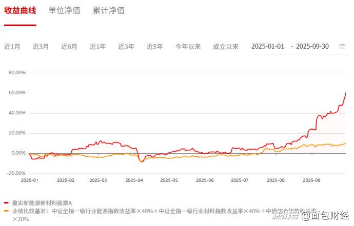The width and height of the screenshot is (354, 226).
Task: Switch to the 单位净值 tab
Action: 65,10
